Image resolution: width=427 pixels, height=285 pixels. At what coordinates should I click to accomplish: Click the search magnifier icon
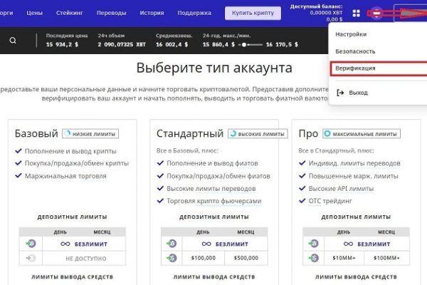pyautogui.click(x=13, y=41)
